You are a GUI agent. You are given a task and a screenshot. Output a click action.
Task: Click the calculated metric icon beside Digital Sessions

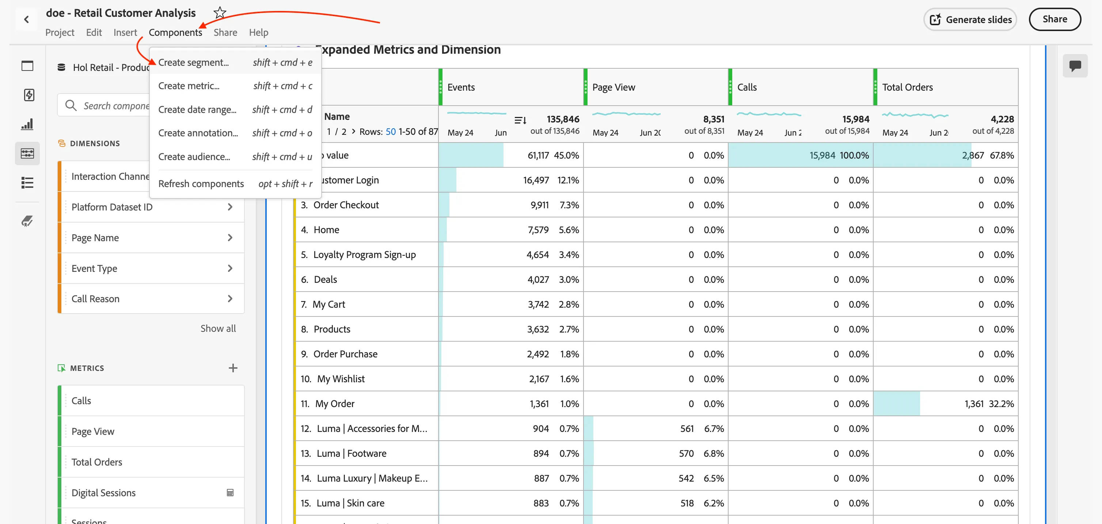click(x=230, y=493)
